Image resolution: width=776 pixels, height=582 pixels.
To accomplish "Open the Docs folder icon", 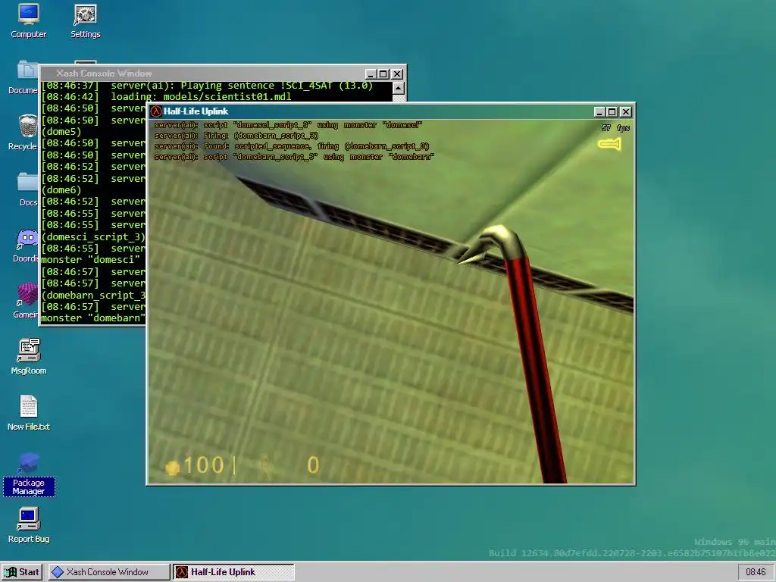I will point(27,189).
